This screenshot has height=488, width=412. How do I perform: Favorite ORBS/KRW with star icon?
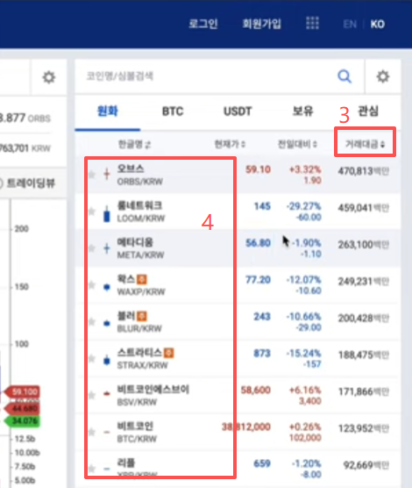(91, 175)
